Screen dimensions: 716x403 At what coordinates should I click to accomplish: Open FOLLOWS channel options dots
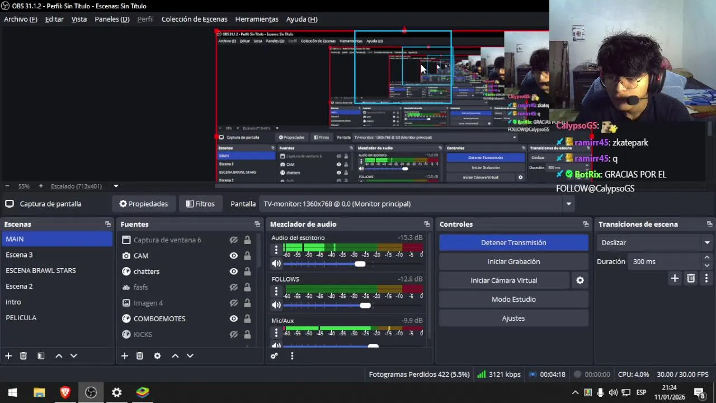[x=276, y=291]
